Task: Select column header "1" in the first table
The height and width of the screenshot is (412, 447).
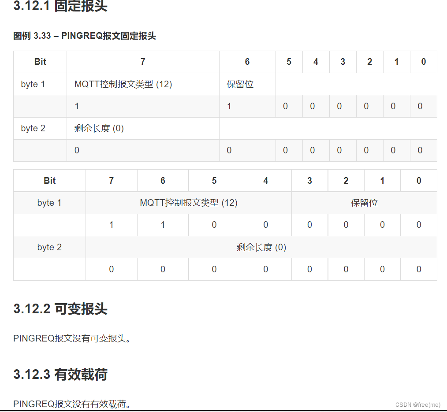Action: (397, 62)
